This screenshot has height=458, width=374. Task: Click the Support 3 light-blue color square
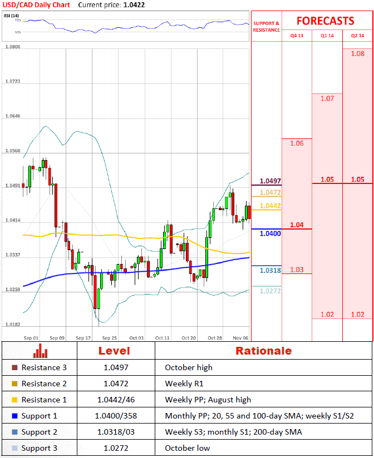(x=14, y=448)
